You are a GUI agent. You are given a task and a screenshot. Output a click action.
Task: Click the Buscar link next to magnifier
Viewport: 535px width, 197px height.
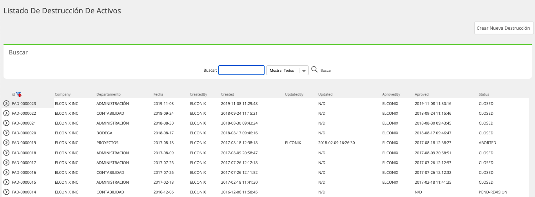pos(326,70)
